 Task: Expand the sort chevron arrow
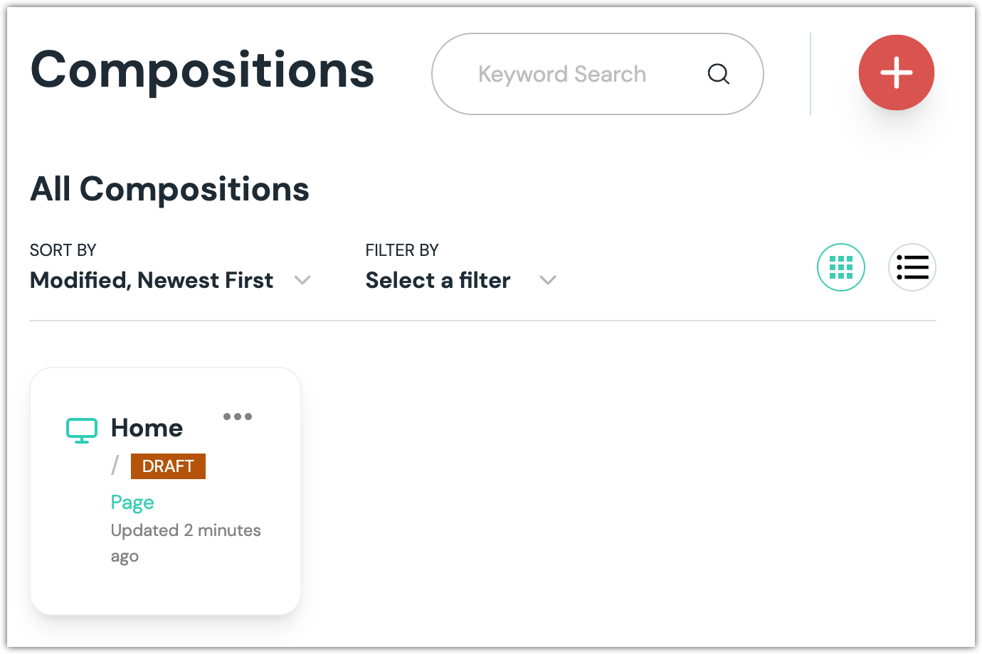(302, 280)
